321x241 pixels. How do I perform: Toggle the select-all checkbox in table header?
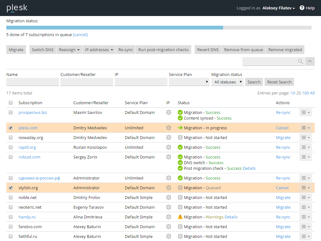(11, 103)
